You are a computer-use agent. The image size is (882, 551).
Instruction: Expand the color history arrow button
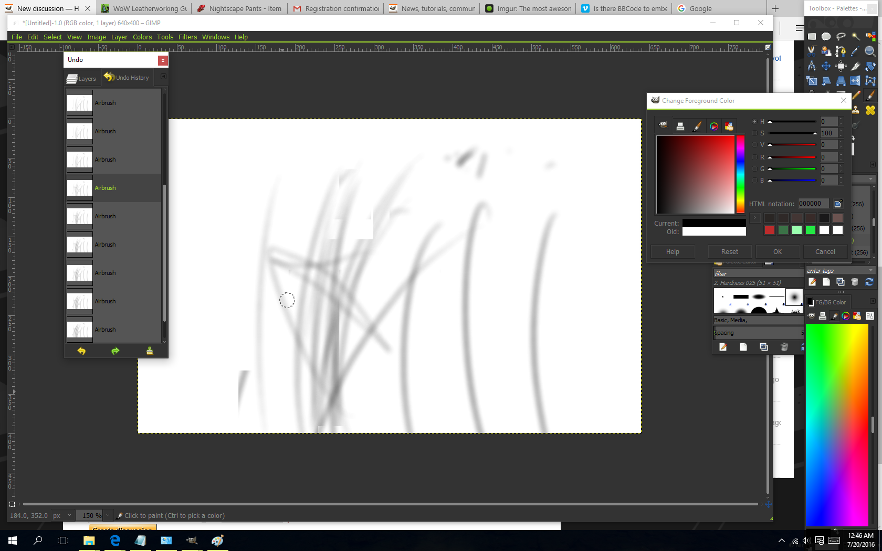(x=755, y=217)
